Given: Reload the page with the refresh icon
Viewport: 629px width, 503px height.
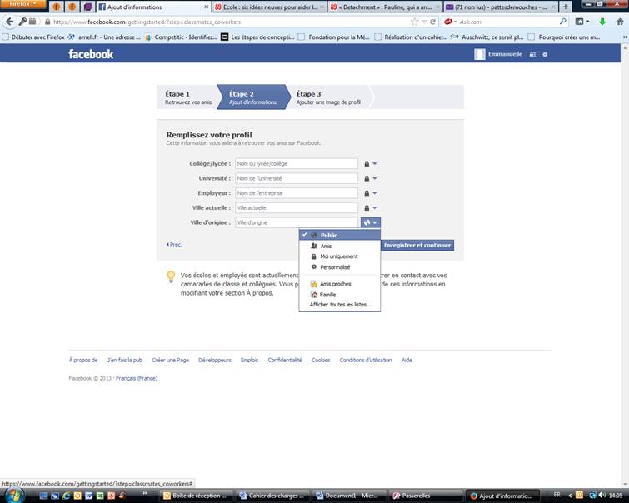Looking at the screenshot, I should 432,22.
